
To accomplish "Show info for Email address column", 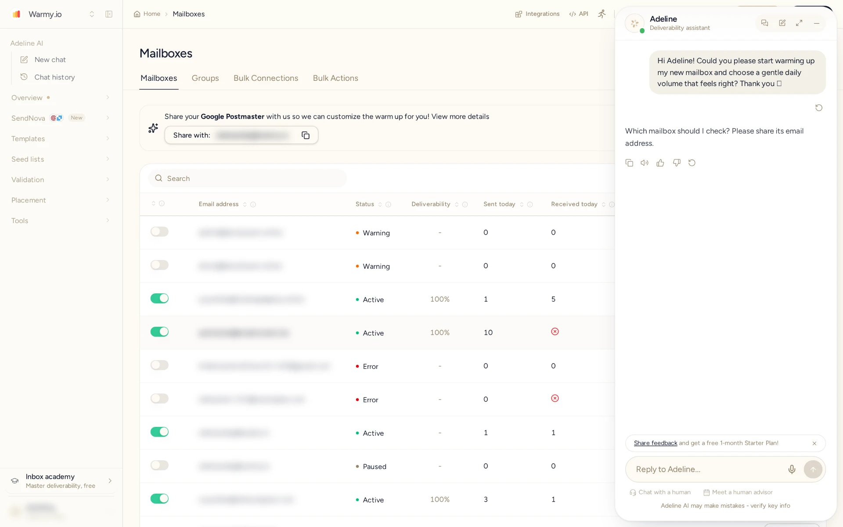I will point(253,205).
